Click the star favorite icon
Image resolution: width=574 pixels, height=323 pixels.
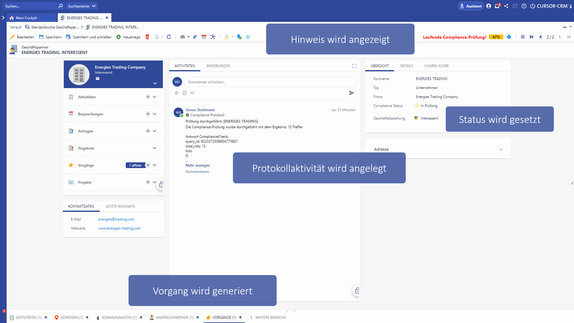[248, 37]
